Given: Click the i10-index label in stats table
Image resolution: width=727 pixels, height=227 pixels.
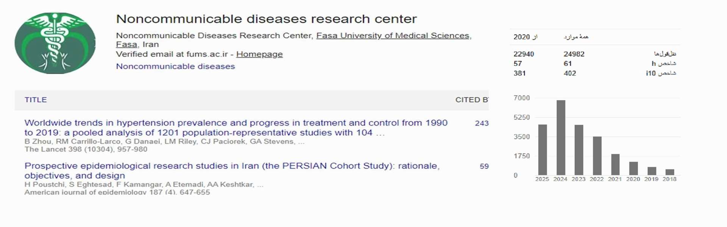Looking at the screenshot, I should (661, 73).
